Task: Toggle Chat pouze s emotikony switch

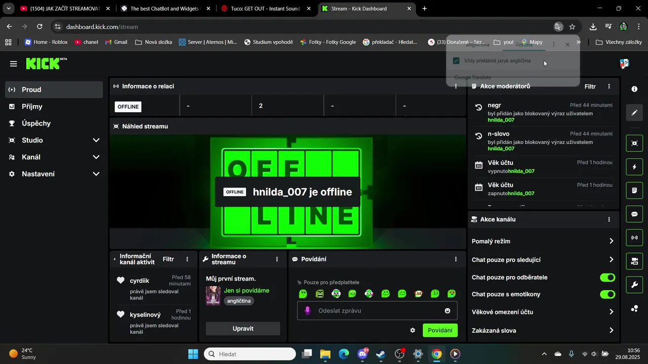Action: tap(607, 294)
